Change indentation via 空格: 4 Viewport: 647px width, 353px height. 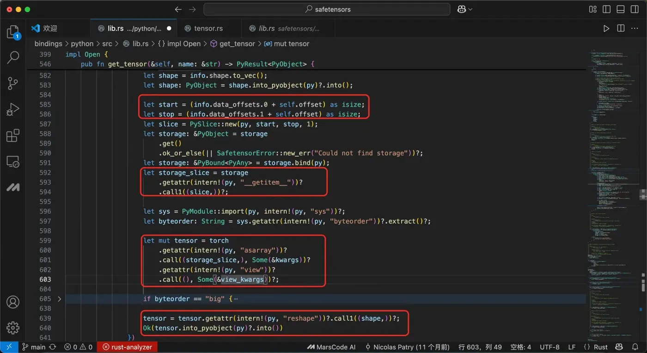point(521,347)
